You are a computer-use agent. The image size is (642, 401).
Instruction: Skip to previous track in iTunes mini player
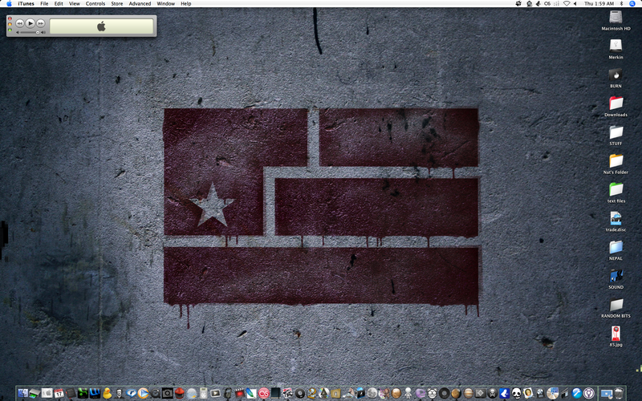(x=19, y=23)
